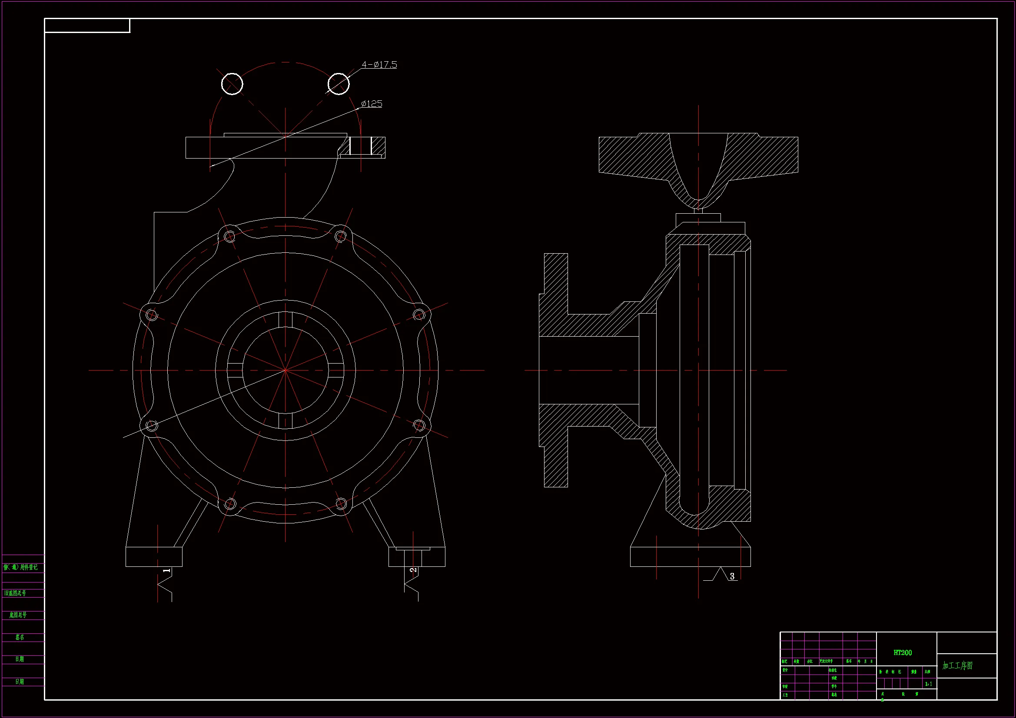Viewport: 1016px width, 718px height.
Task: Select the left foot base rectangle
Action: (x=153, y=556)
